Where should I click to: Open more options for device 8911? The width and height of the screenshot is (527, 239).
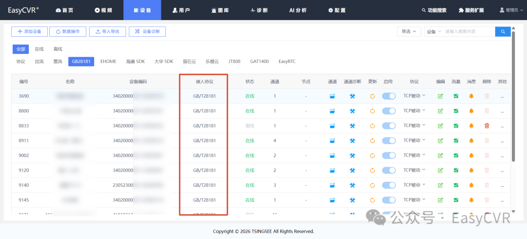pyautogui.click(x=502, y=141)
